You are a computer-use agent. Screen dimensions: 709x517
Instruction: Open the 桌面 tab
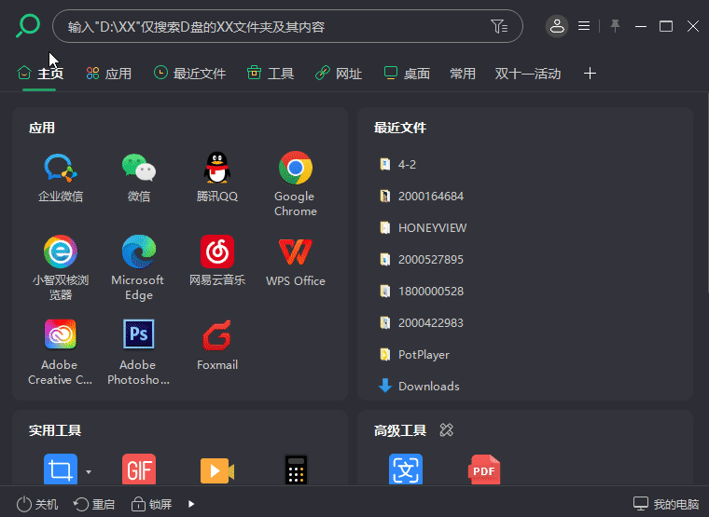click(x=407, y=74)
